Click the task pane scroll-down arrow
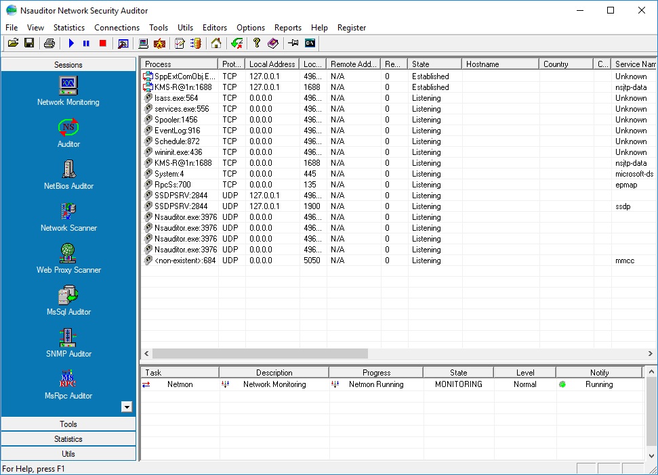This screenshot has height=475, width=658. tap(651, 456)
